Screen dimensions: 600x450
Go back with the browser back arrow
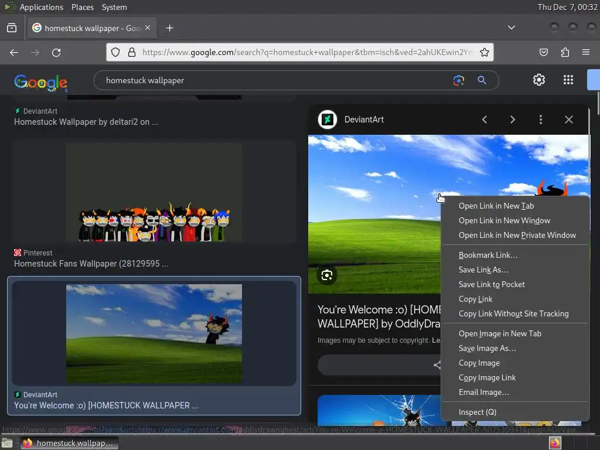(14, 52)
